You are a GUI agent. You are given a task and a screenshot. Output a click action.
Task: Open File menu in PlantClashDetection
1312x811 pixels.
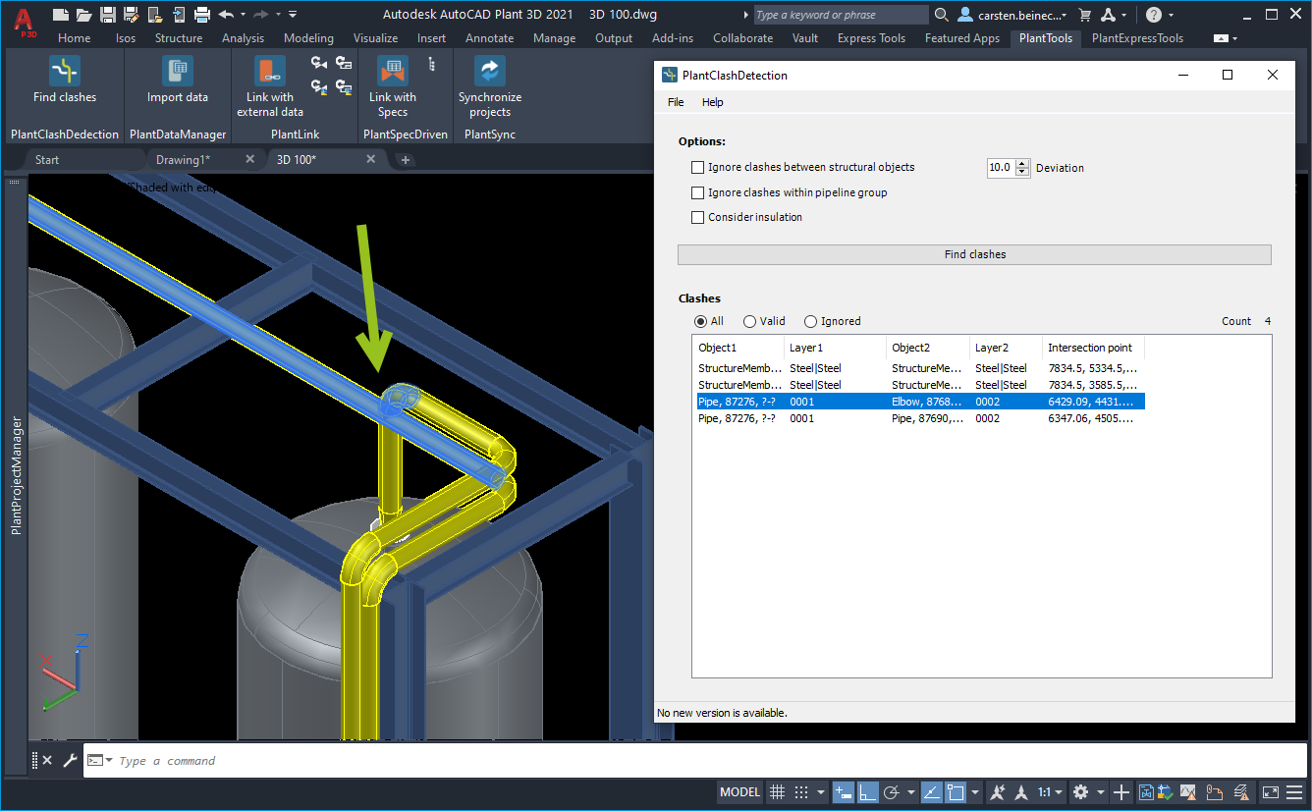point(676,102)
